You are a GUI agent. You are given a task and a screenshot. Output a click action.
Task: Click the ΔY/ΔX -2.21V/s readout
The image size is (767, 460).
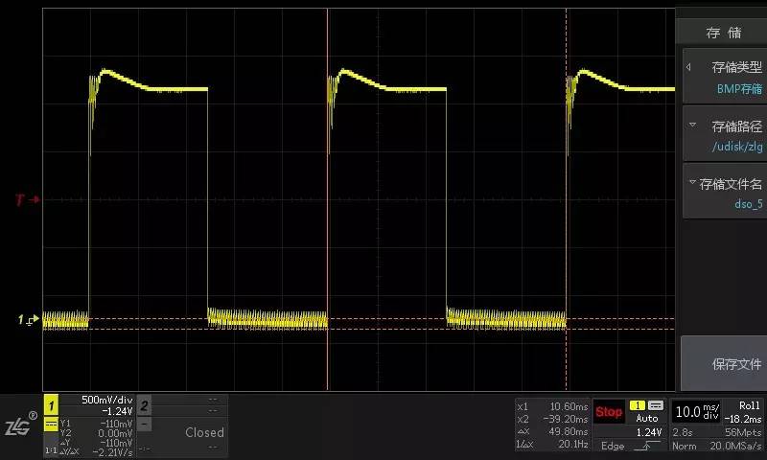tap(97, 452)
